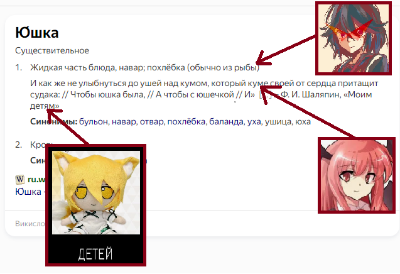400x274 pixels.
Task: Click the pink-haired anime girl image
Action: coord(357,175)
